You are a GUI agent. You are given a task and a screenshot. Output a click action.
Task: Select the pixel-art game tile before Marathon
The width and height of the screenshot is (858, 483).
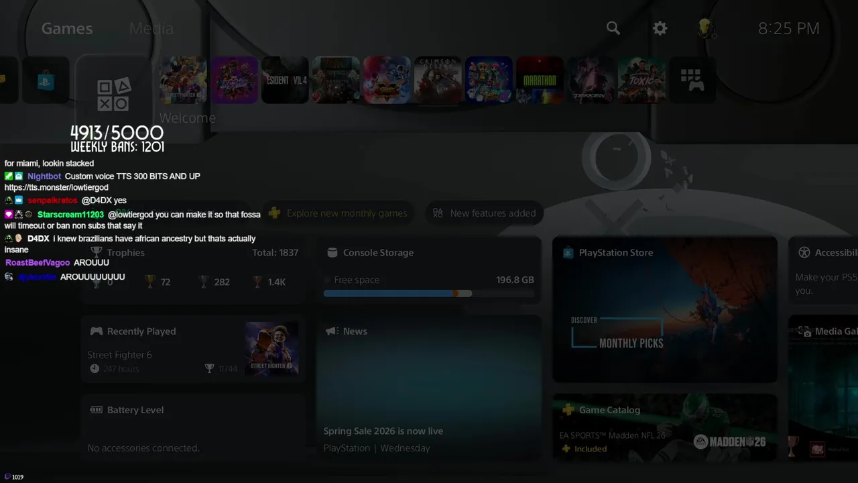(x=489, y=80)
